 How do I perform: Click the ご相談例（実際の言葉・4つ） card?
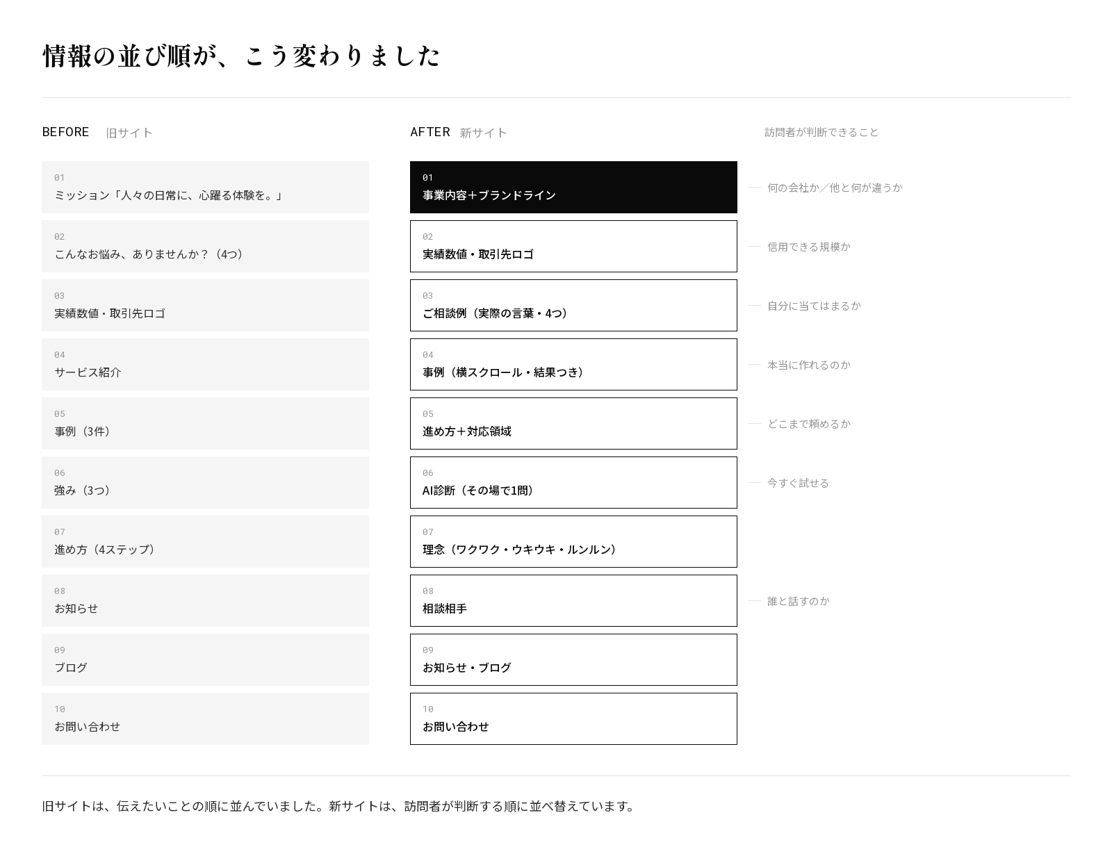tap(573, 305)
